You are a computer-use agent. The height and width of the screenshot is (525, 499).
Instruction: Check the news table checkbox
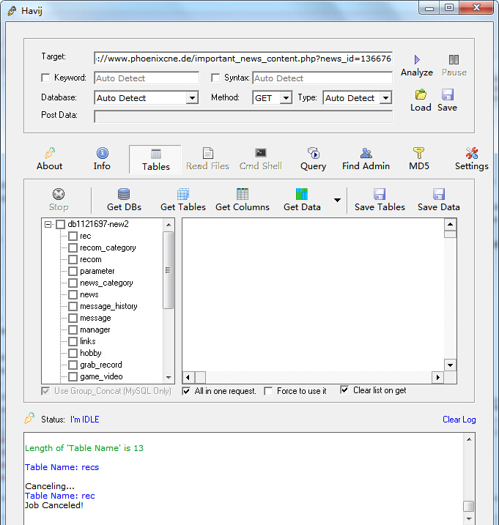point(73,294)
